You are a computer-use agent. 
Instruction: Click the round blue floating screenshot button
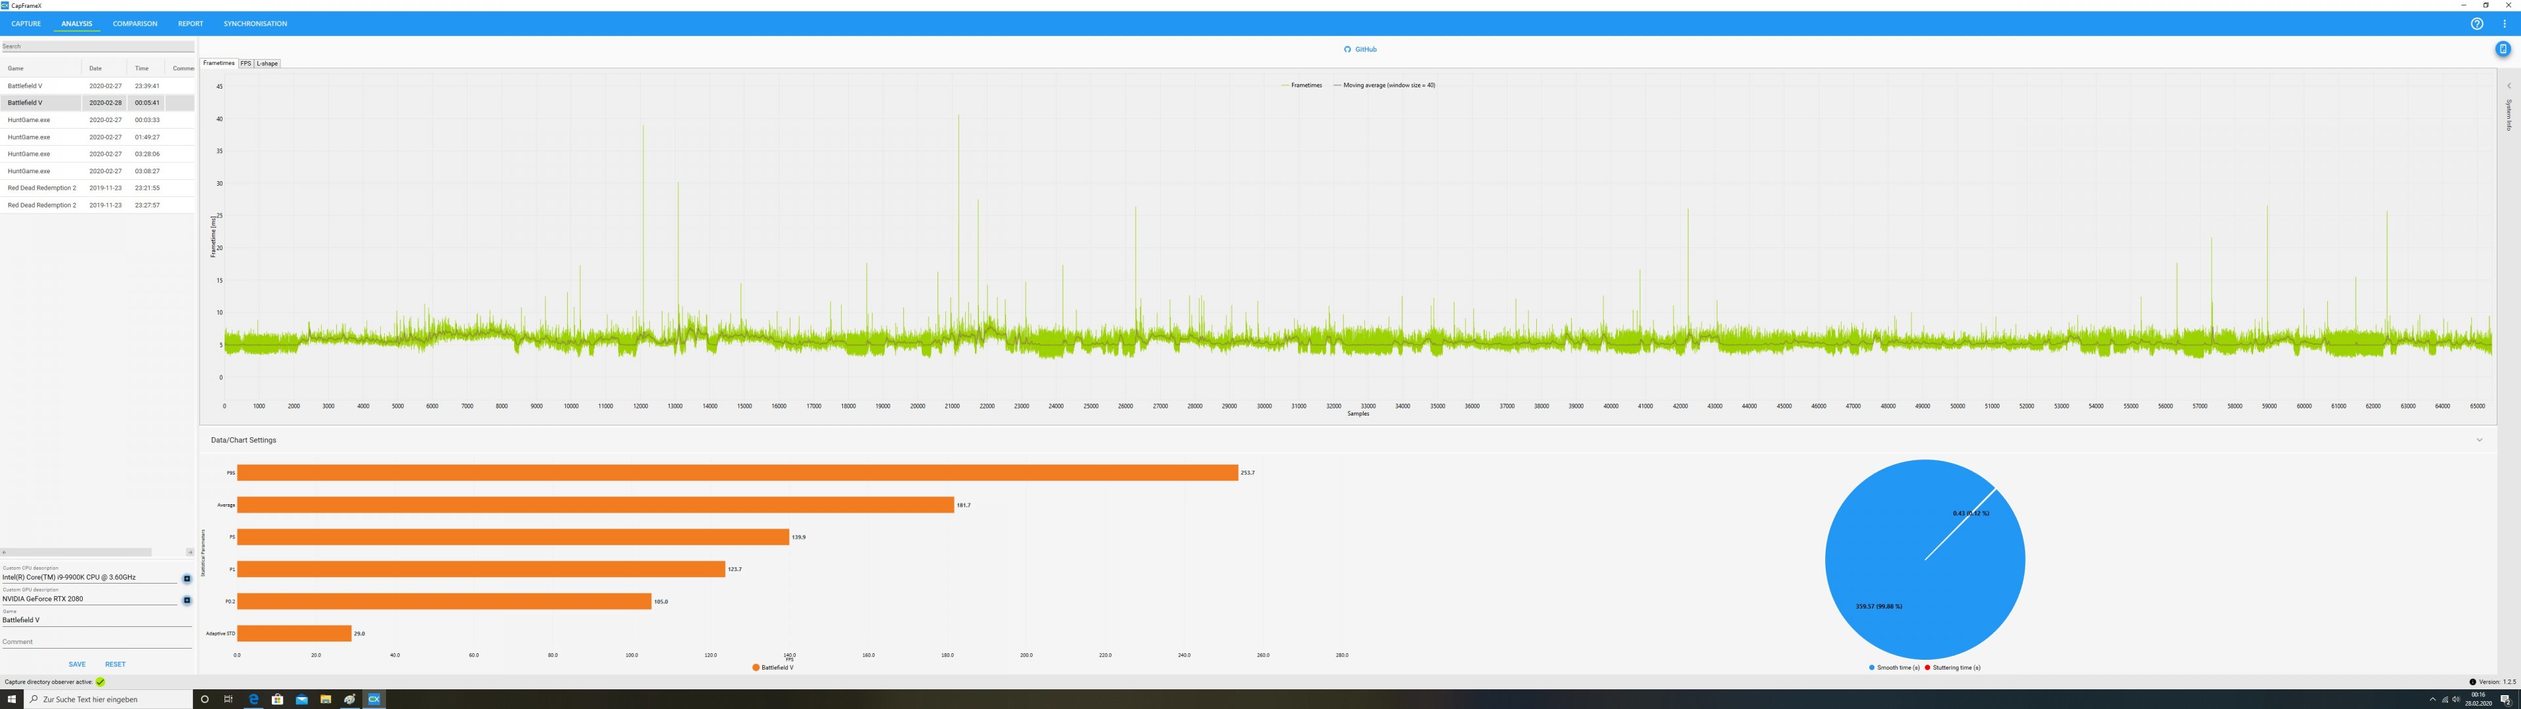coord(2503,49)
